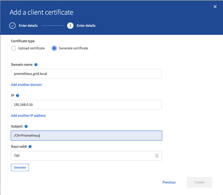Select the Generate certificate radio option
The height and width of the screenshot is (195, 223).
coord(54,48)
